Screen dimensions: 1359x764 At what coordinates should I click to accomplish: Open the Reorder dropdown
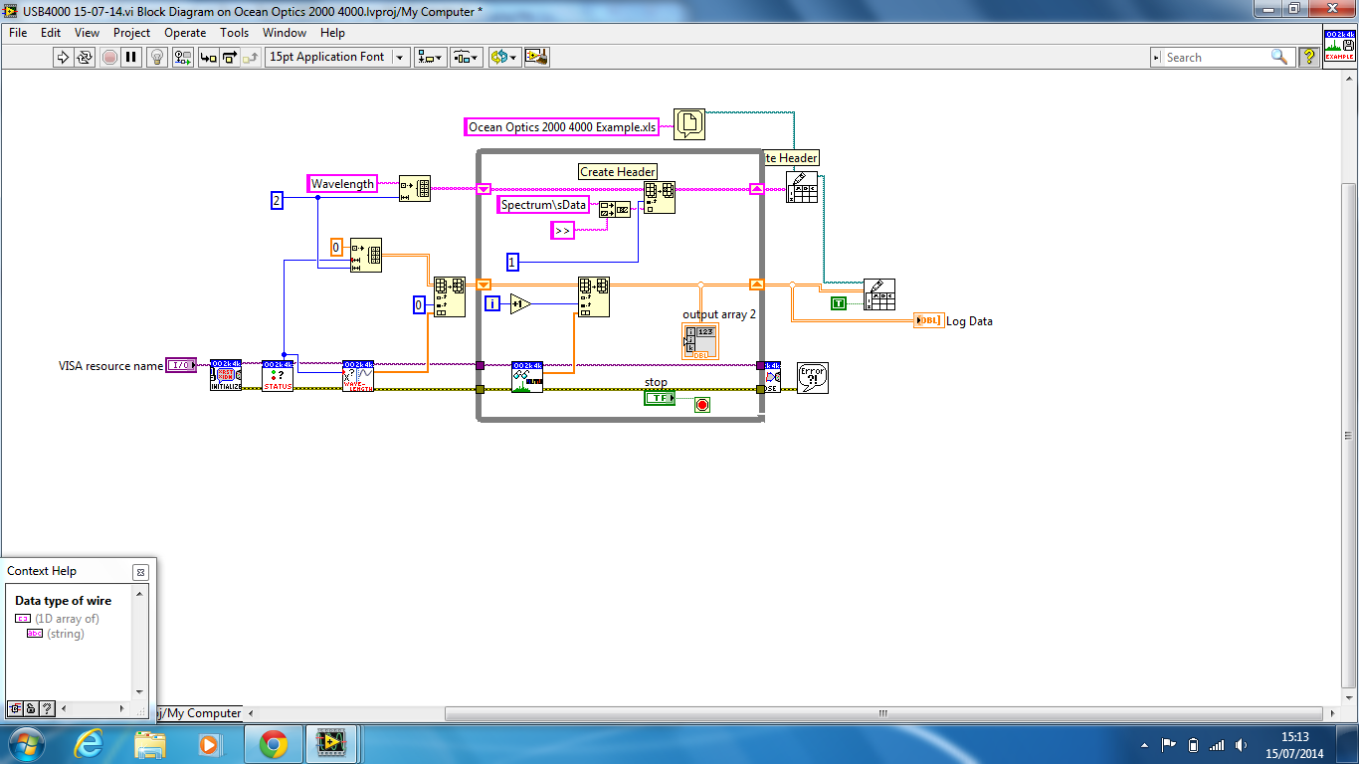(x=504, y=57)
